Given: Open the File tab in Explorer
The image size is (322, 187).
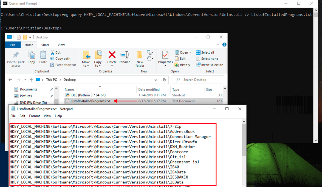Looking at the screenshot, I should coord(13,45).
